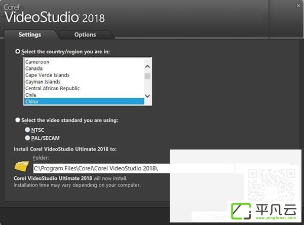Select the country/region radio button
Screen dimensions: 304x225
(18, 51)
